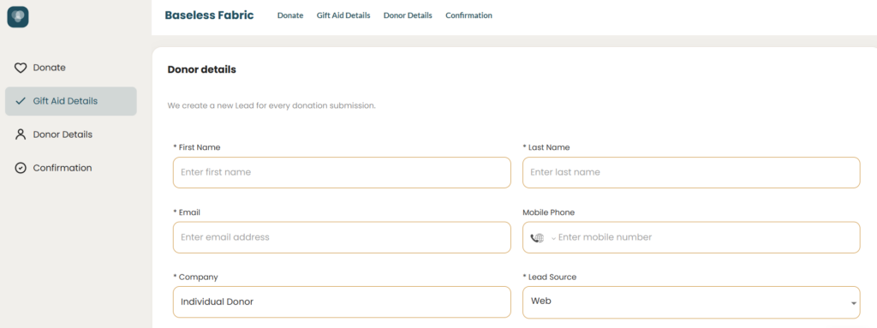This screenshot has height=328, width=877.
Task: Open Gift Aid Details in top navigation
Action: click(343, 15)
